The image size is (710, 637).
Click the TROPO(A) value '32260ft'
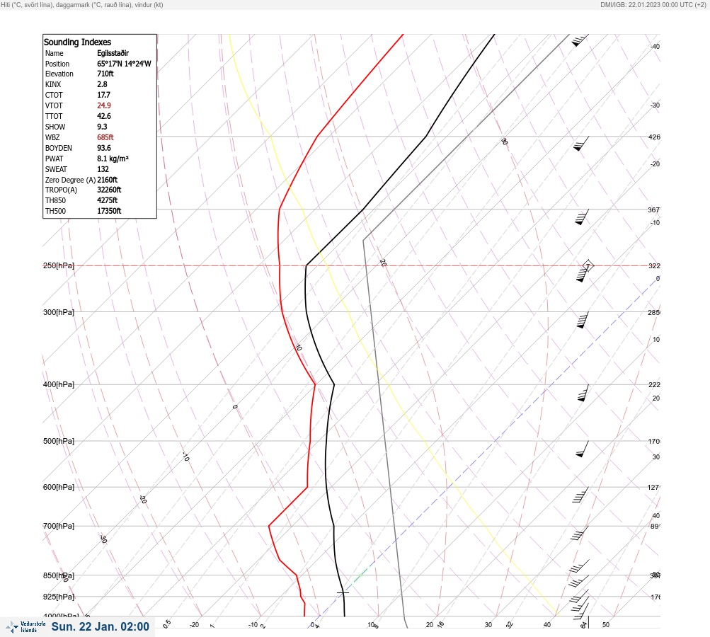pyautogui.click(x=109, y=190)
